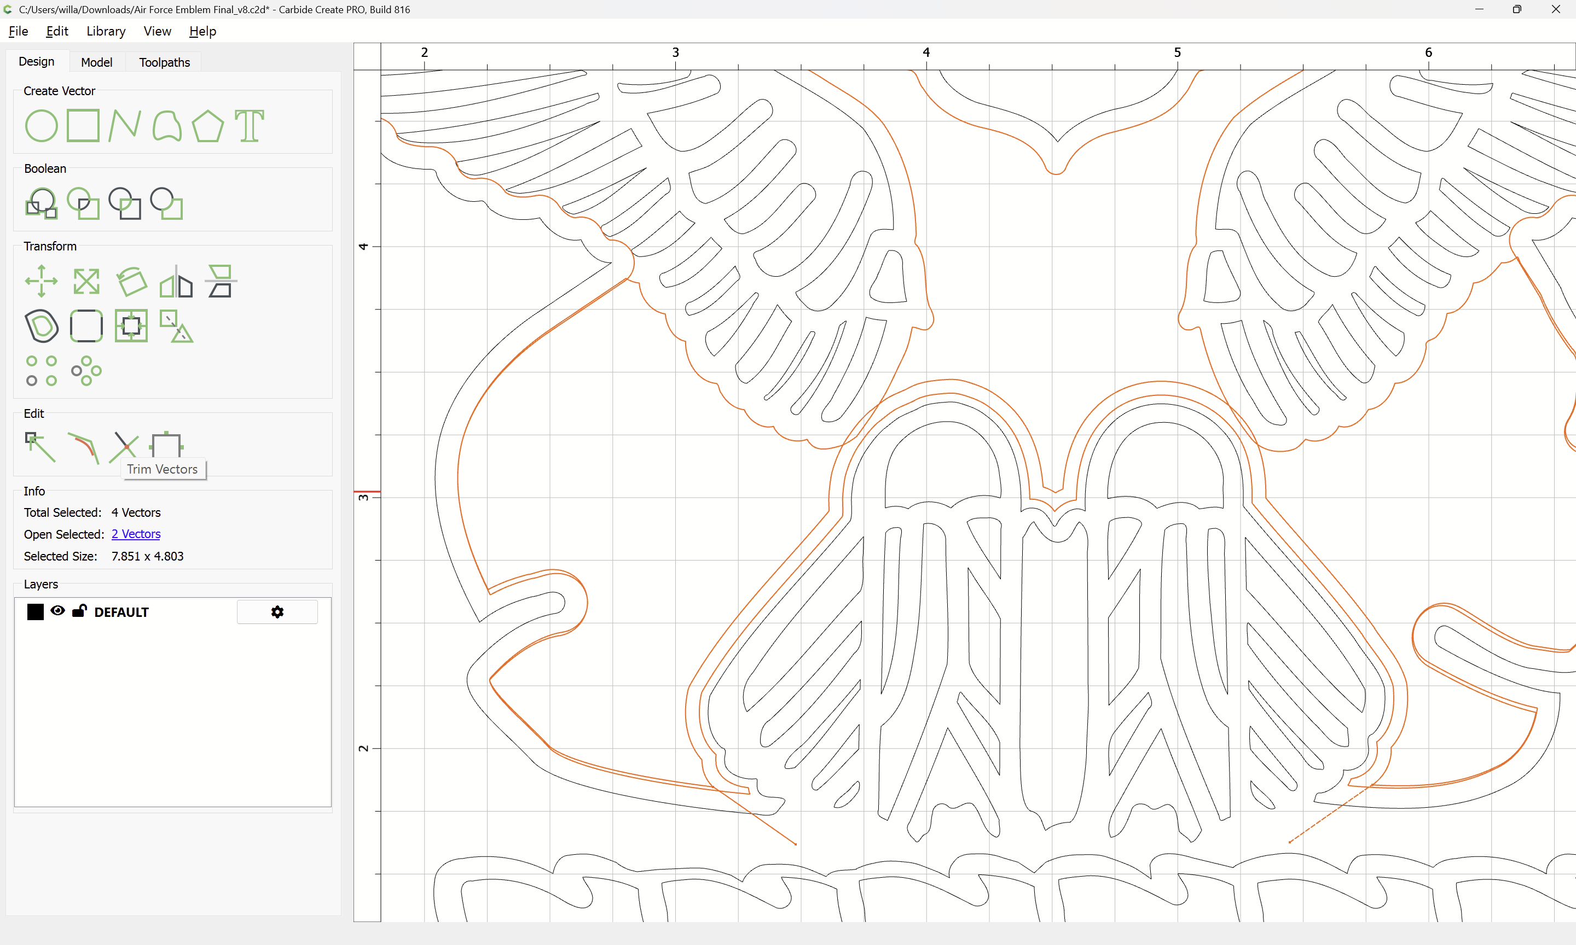Screen dimensions: 1576x945
Task: Select the Align vectors tool
Action: click(221, 281)
